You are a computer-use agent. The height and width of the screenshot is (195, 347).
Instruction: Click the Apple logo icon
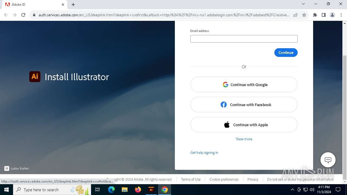[x=227, y=125]
